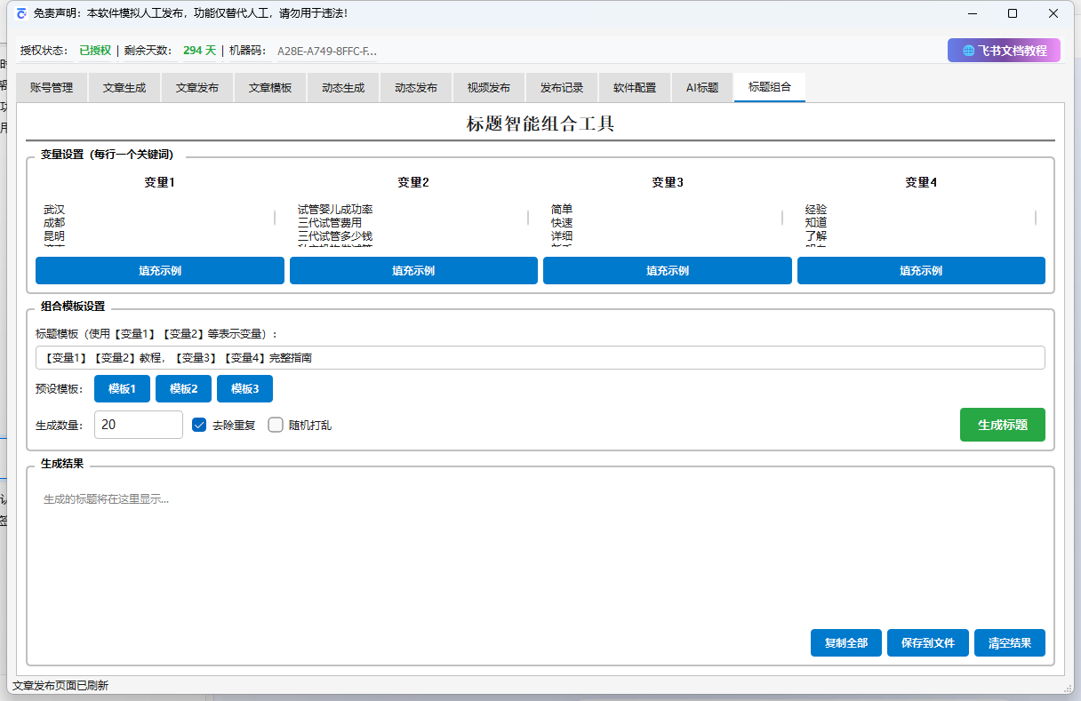Click the 生成数量 input field
This screenshot has height=701, width=1081.
[137, 425]
